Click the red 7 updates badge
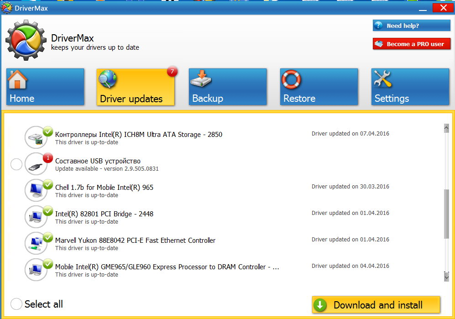Viewport: 455px width, 319px height. [x=172, y=71]
